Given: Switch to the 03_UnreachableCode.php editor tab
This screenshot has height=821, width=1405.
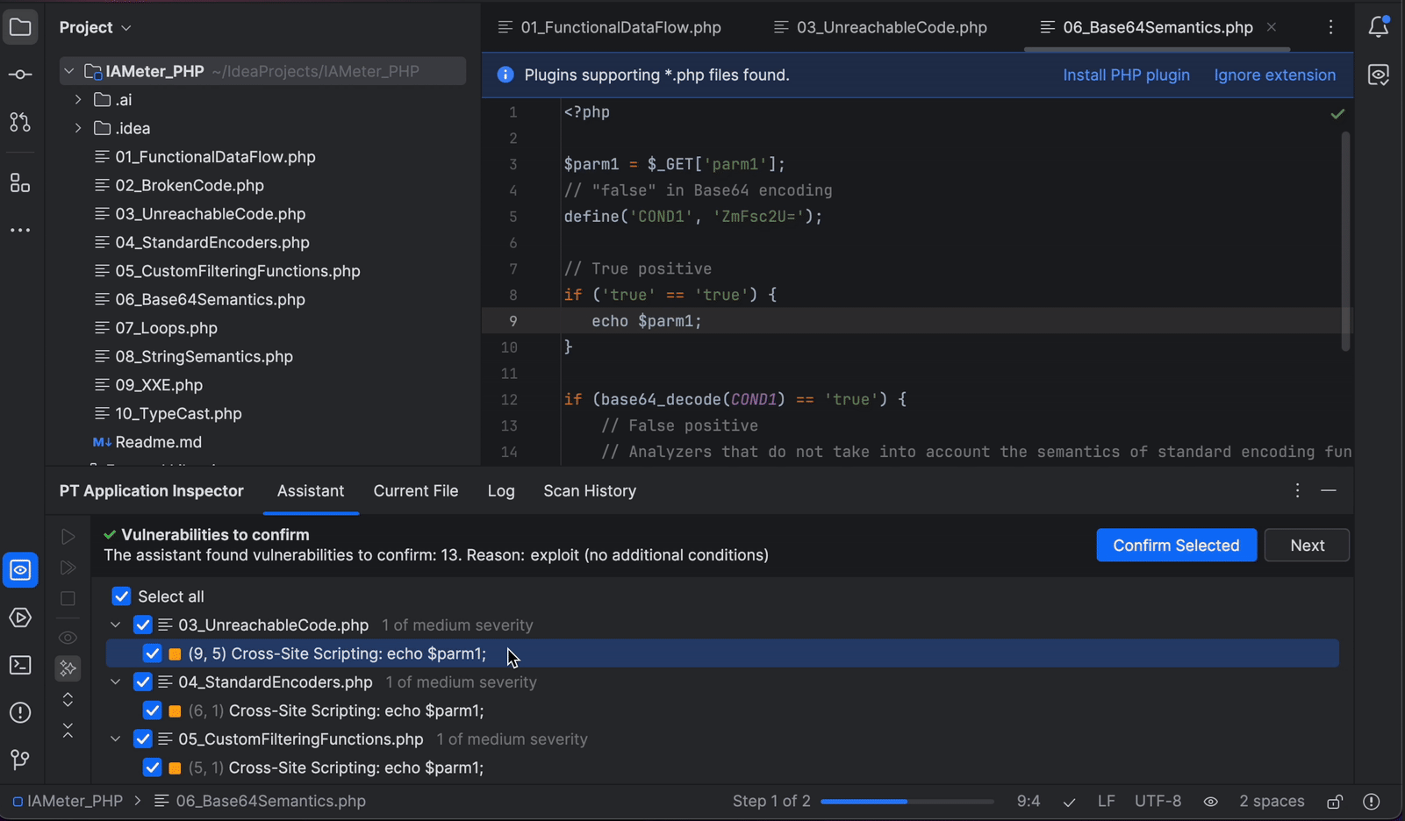Looking at the screenshot, I should [880, 27].
